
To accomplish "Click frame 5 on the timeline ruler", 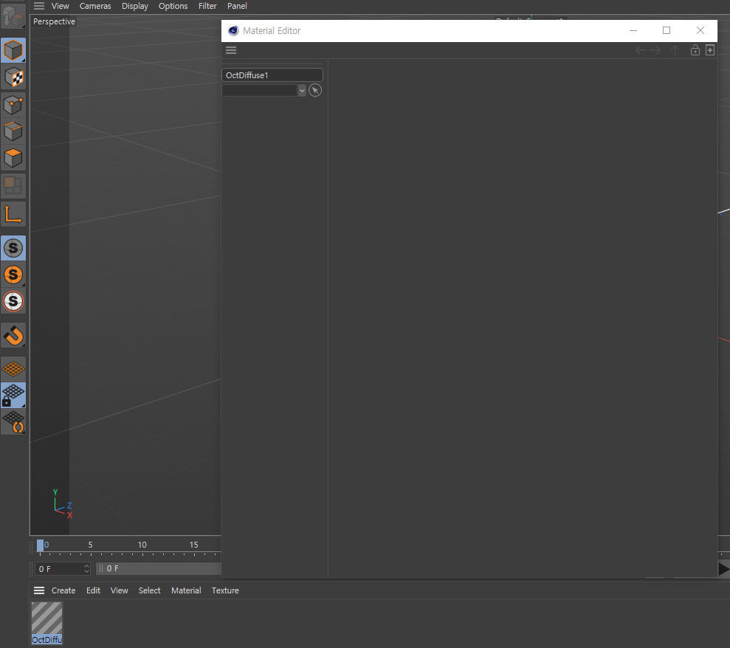I will tap(90, 545).
